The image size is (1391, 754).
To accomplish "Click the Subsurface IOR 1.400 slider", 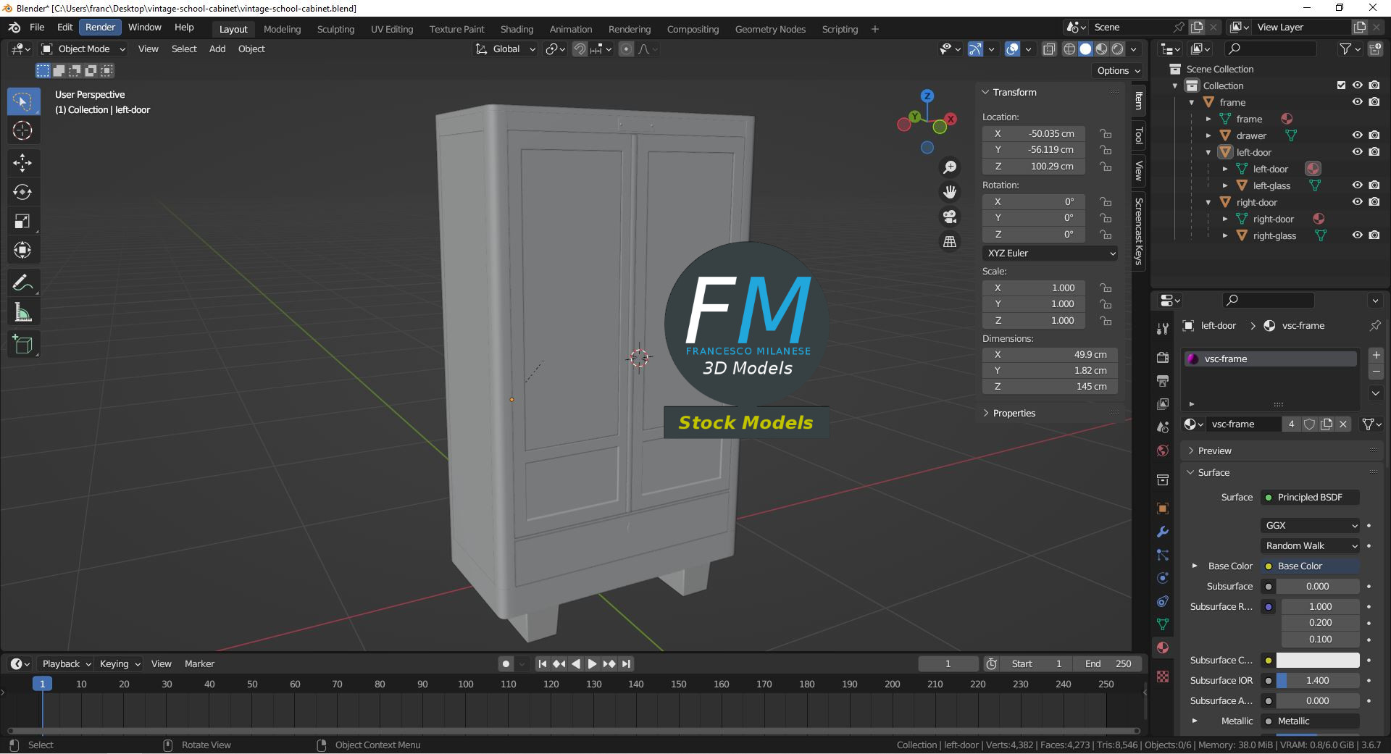I will click(1318, 681).
